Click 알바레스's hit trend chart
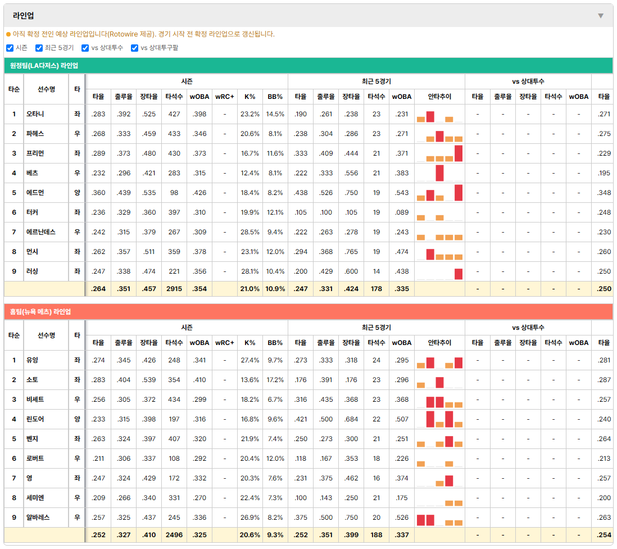617x549 pixels. (x=439, y=518)
